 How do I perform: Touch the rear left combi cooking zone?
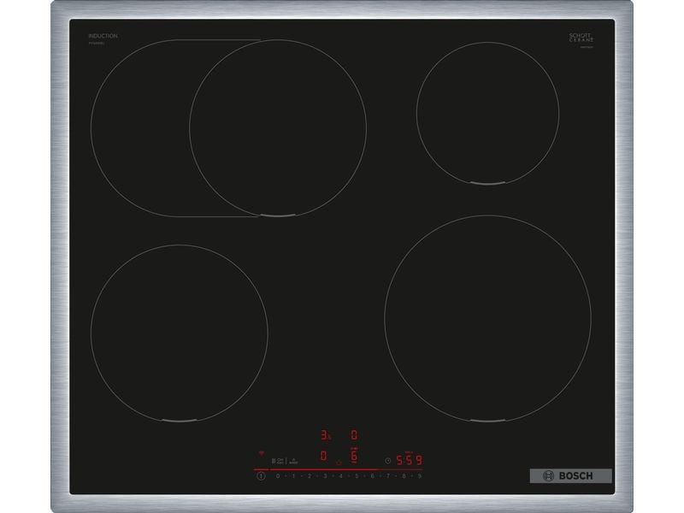[228, 127]
